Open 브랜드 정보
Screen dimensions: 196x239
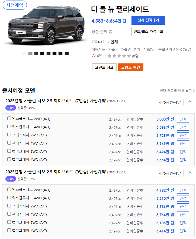[x=104, y=67]
